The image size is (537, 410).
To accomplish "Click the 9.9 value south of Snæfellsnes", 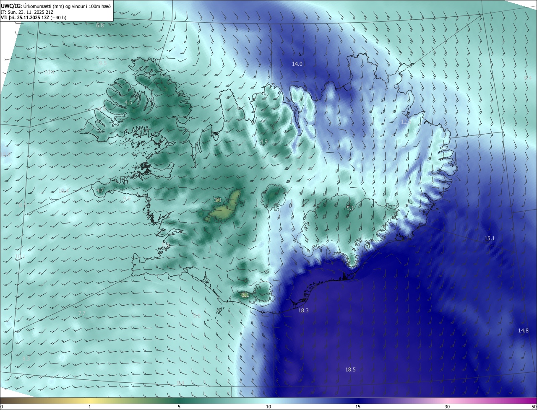I will (127, 198).
